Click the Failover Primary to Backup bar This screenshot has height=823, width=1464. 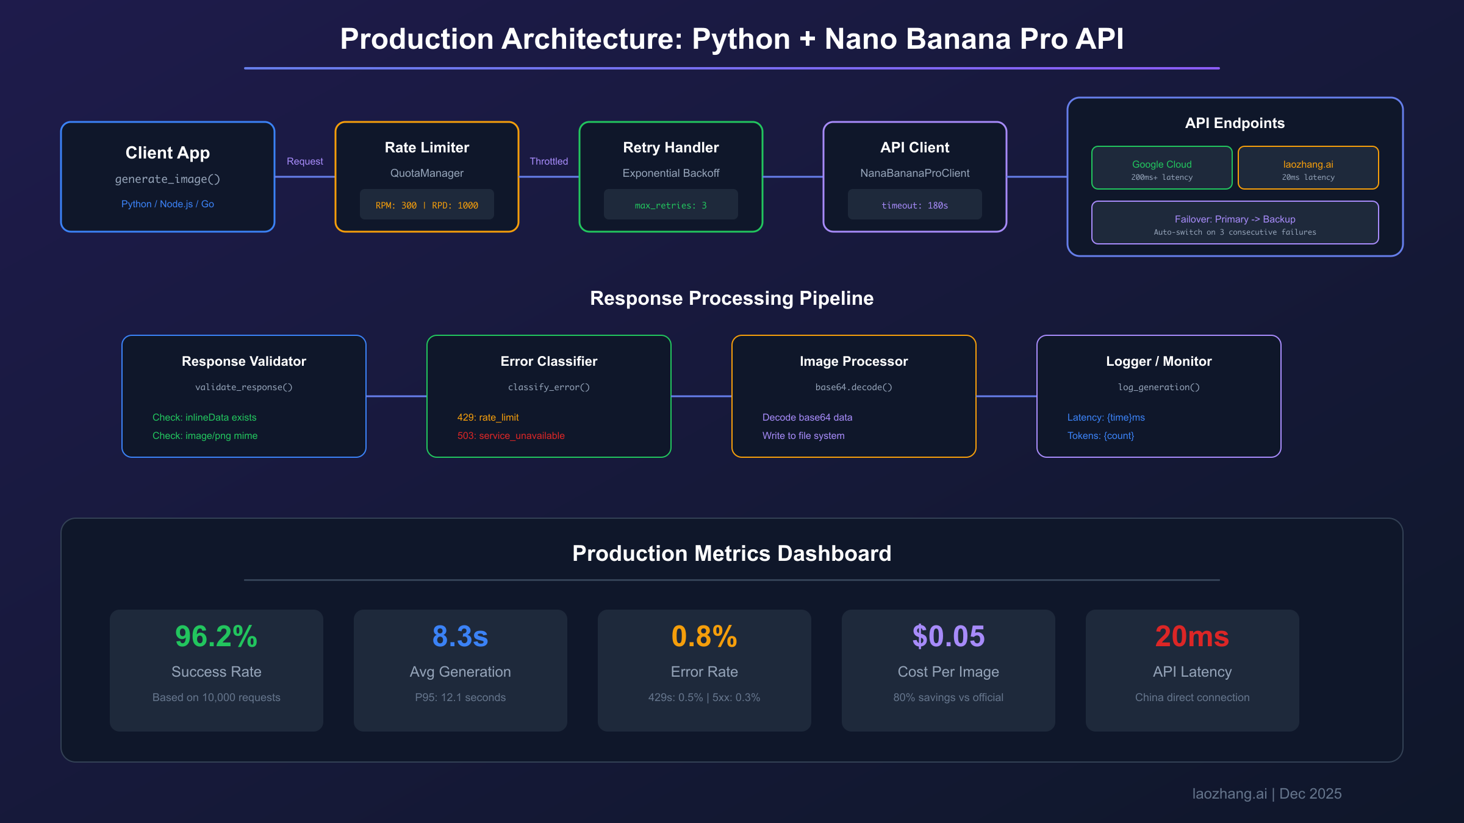pyautogui.click(x=1235, y=223)
